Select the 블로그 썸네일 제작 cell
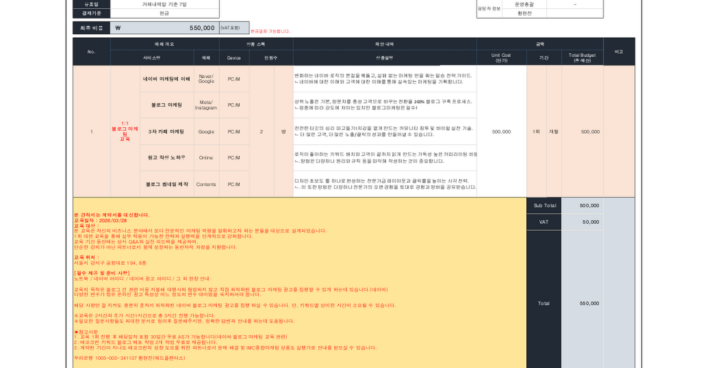The height and width of the screenshot is (368, 701). point(166,184)
